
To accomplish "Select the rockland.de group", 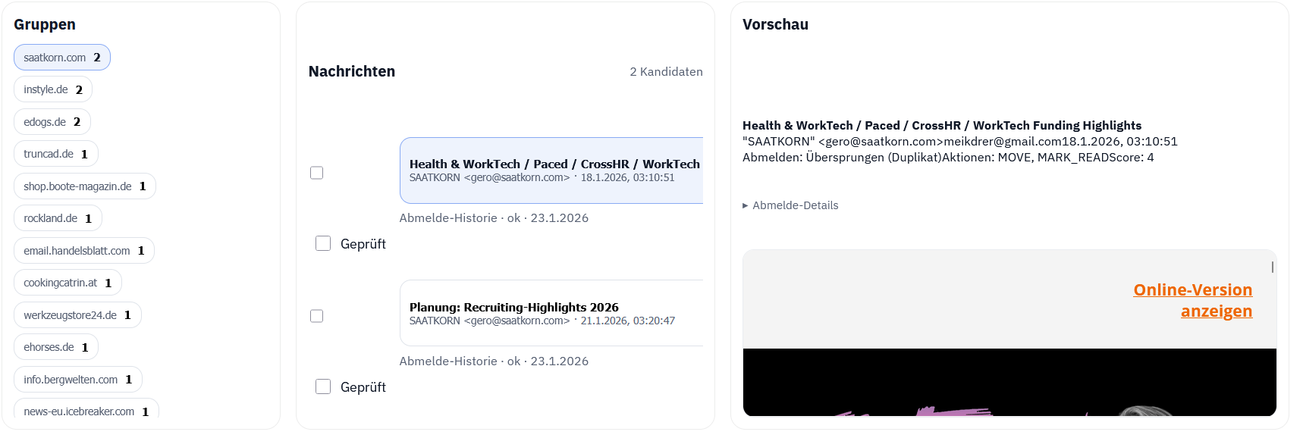I will (57, 218).
